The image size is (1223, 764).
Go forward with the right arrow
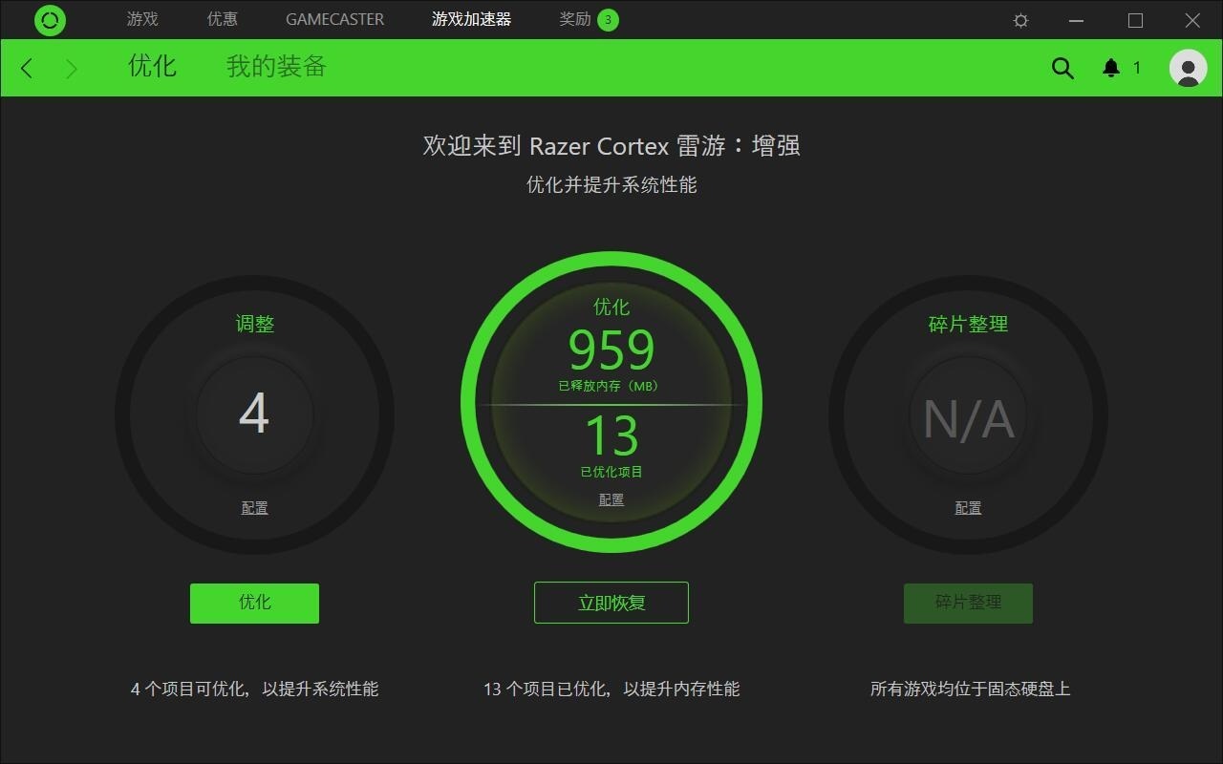(x=72, y=68)
